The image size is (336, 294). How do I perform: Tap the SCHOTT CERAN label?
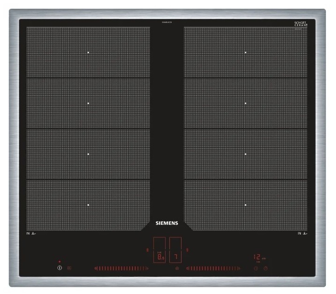point(300,24)
